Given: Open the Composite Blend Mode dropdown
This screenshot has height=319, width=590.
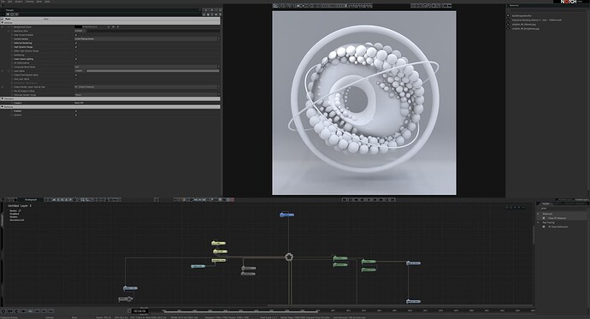Looking at the screenshot, I should click(147, 67).
